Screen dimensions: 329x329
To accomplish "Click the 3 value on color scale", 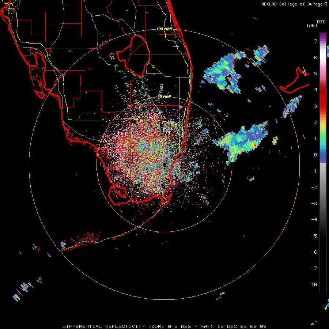I will click(x=315, y=106).
